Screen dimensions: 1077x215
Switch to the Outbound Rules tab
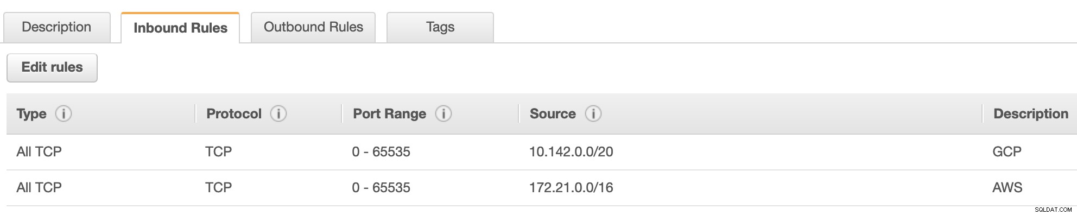tap(313, 27)
